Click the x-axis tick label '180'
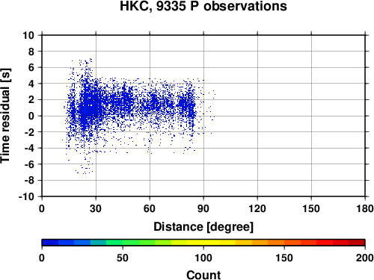The height and width of the screenshot is (280, 374). click(365, 208)
